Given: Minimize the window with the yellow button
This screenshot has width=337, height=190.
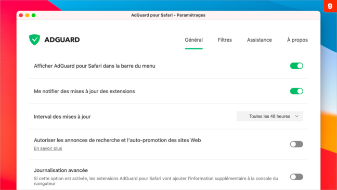Looking at the screenshot, I should [x=27, y=15].
